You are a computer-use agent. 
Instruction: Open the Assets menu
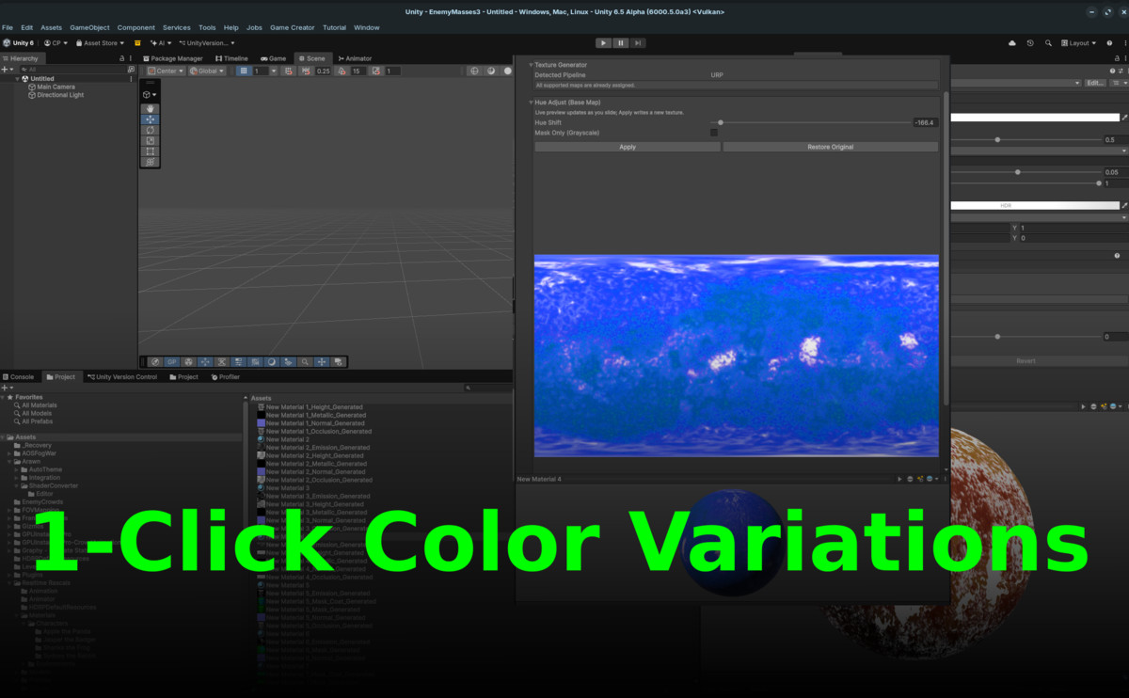(x=51, y=27)
